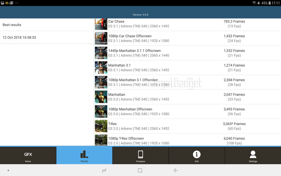Open the Car Chase test title
The image size is (281, 176).
[116, 21]
